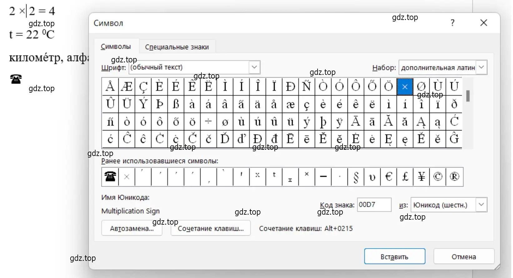Choose the Ā capital A with macron

(x=356, y=122)
